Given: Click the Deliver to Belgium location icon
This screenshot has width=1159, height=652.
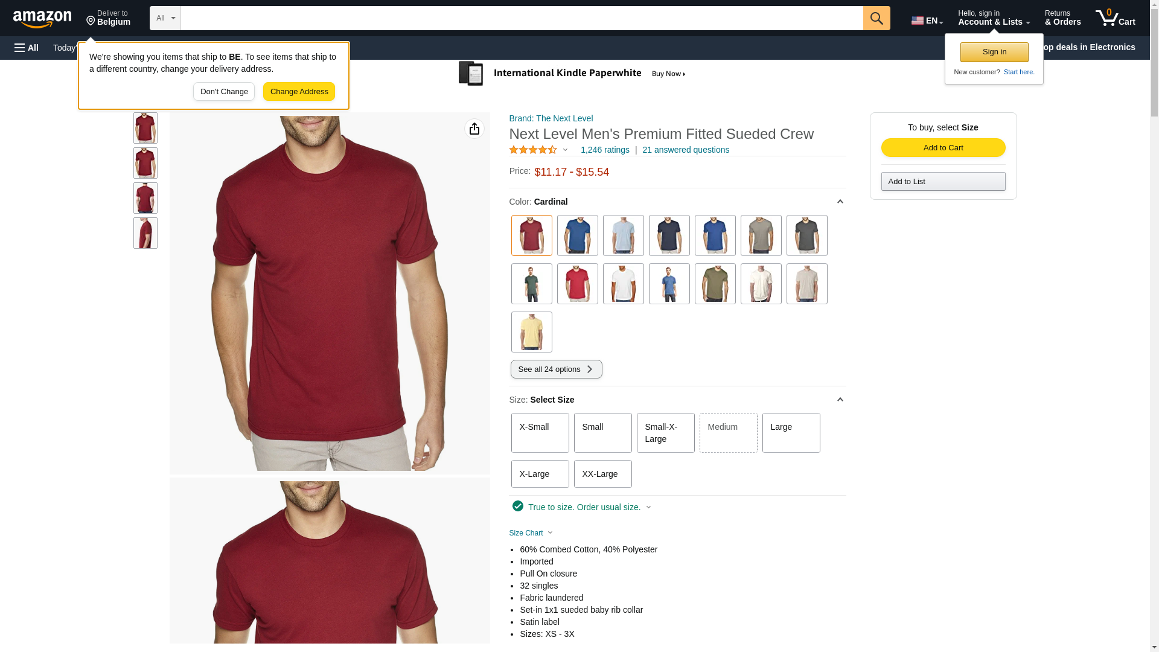Looking at the screenshot, I should pos(91,21).
